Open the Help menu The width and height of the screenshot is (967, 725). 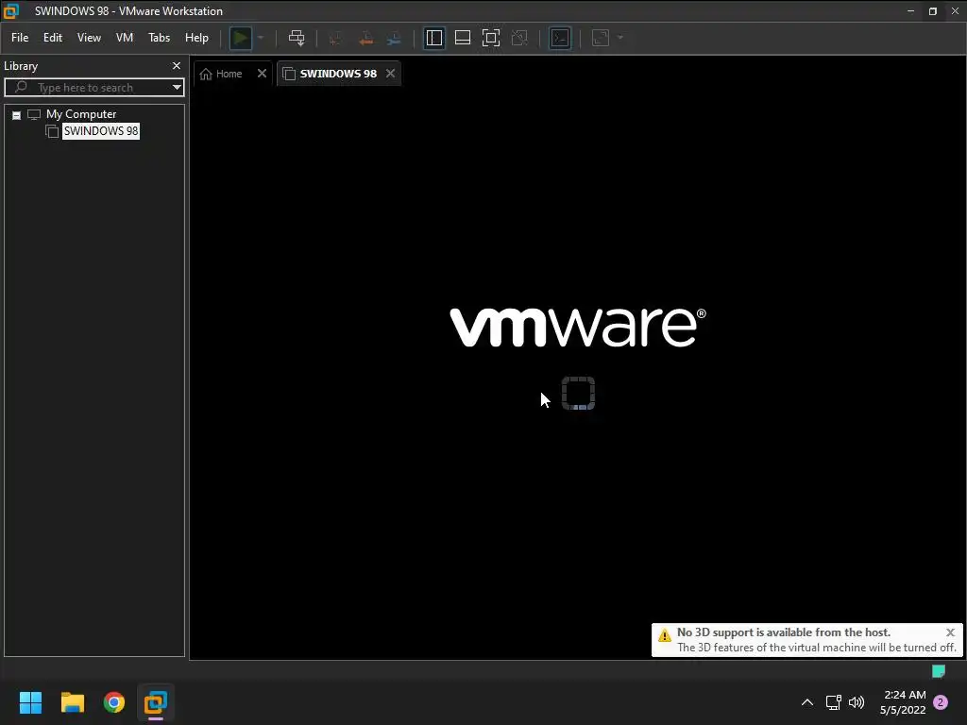196,38
